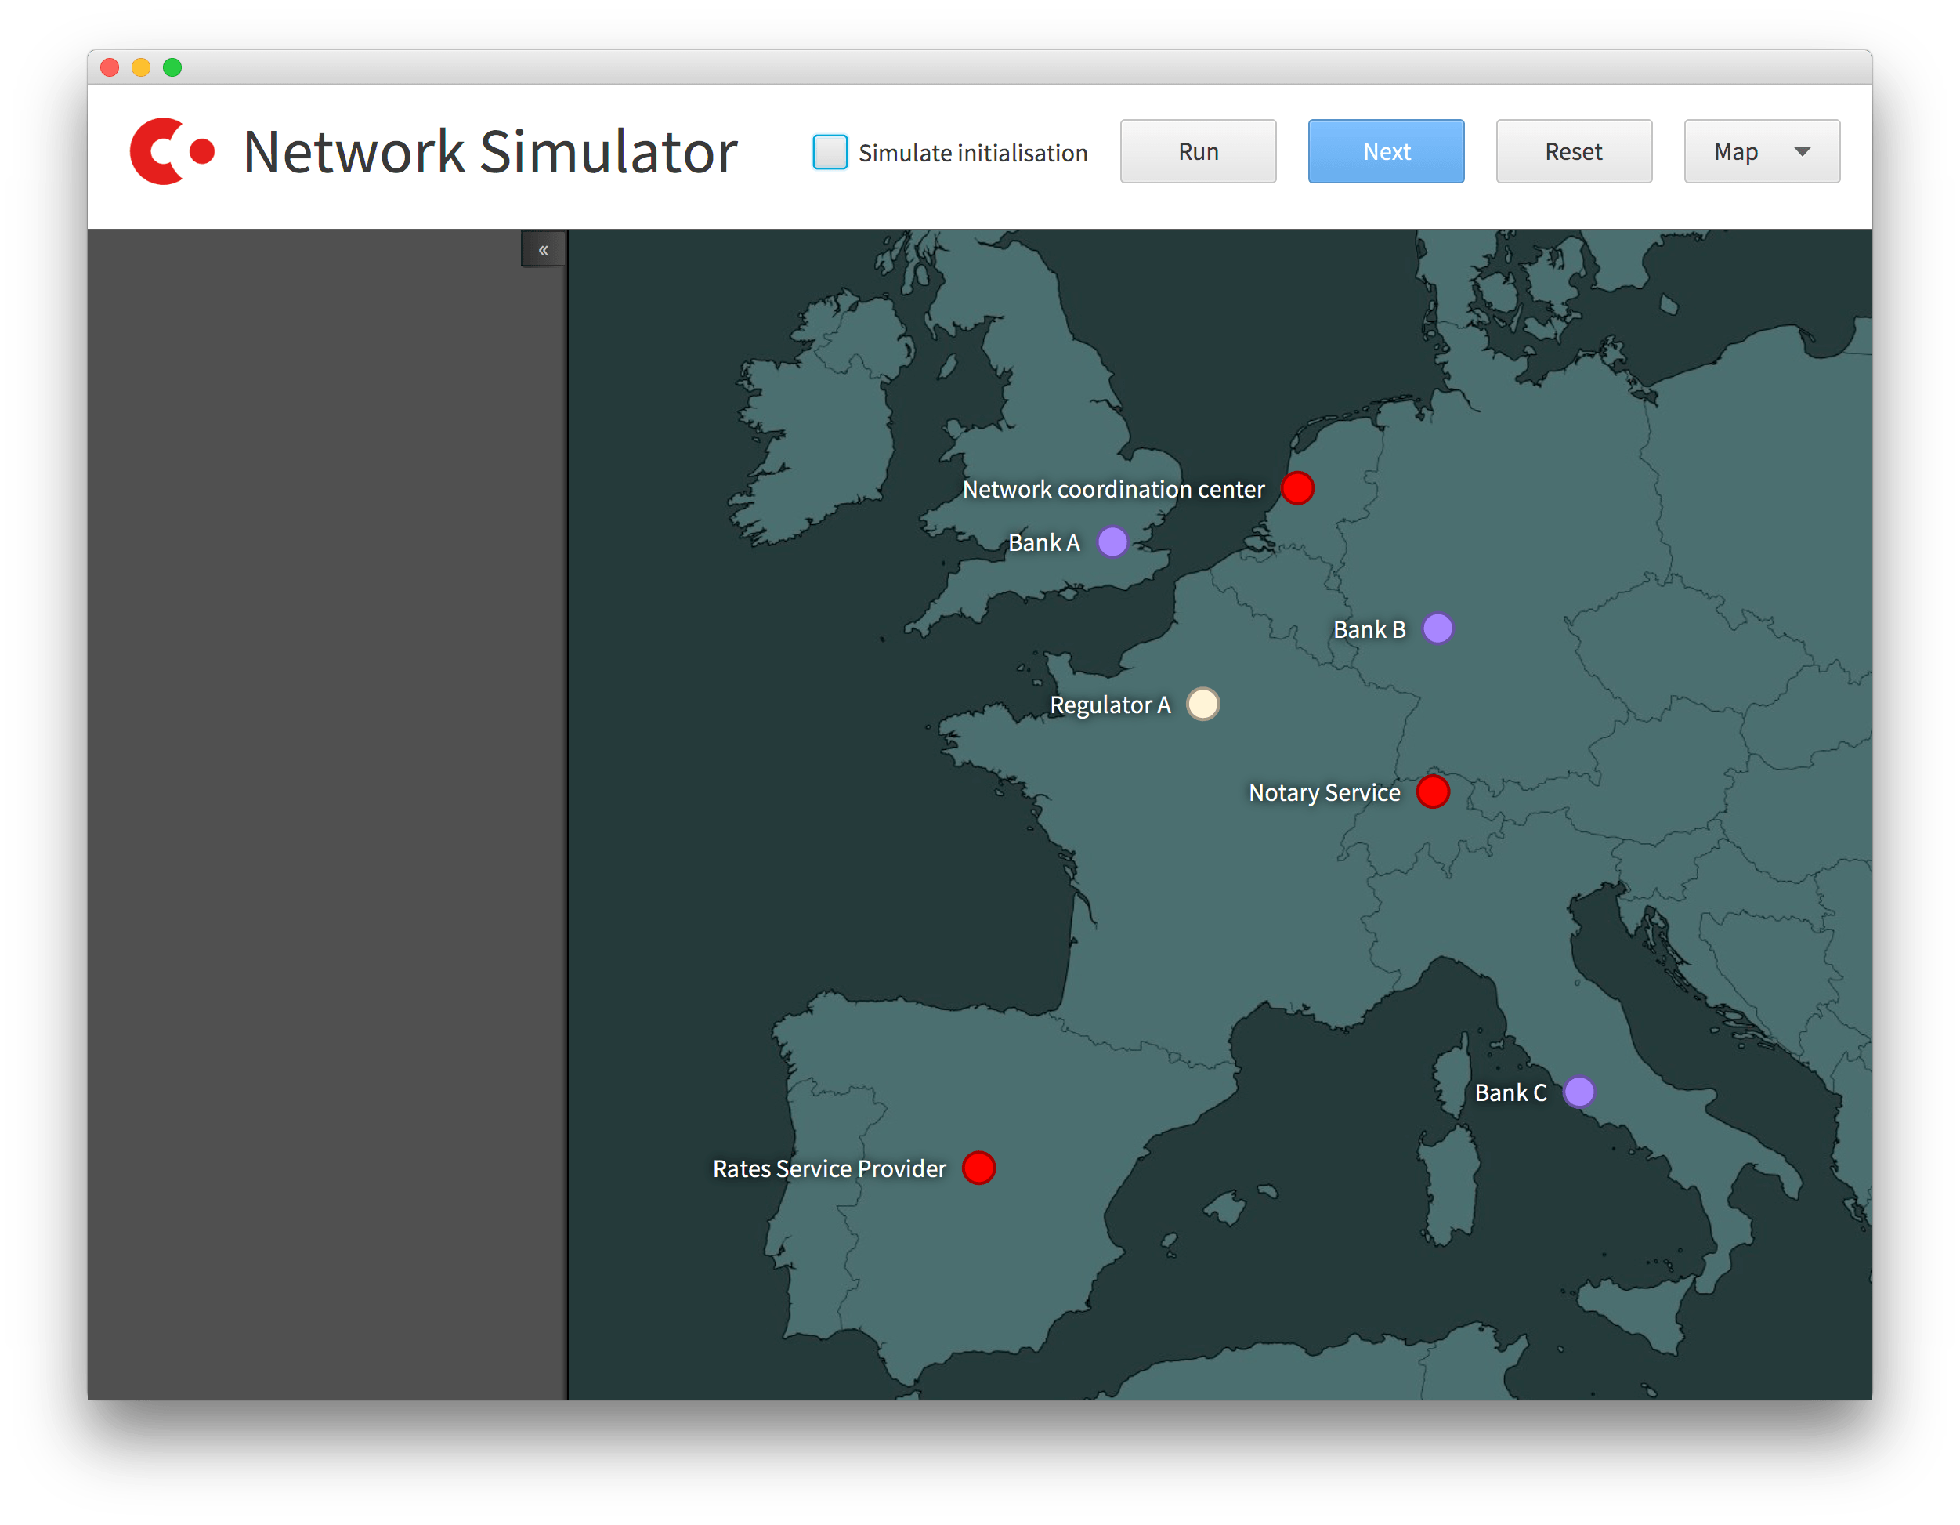Image resolution: width=1960 pixels, height=1525 pixels.
Task: Open the Map dropdown options
Action: point(1798,151)
